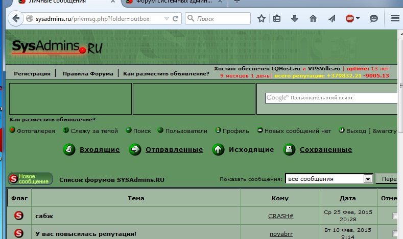
Task: Open the Отправленные folder
Action: click(174, 149)
